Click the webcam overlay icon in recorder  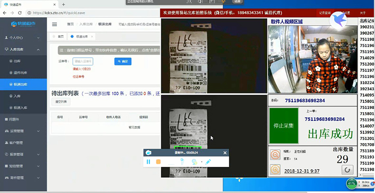(195, 162)
